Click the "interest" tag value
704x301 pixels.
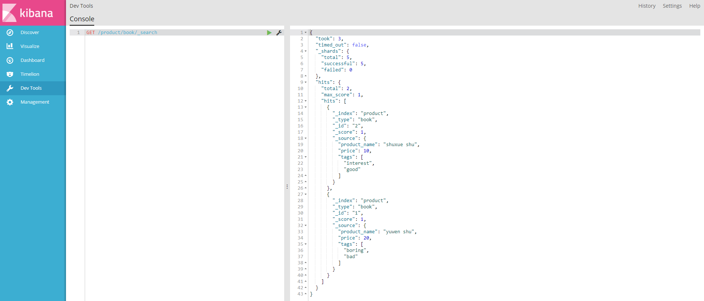[x=358, y=163]
